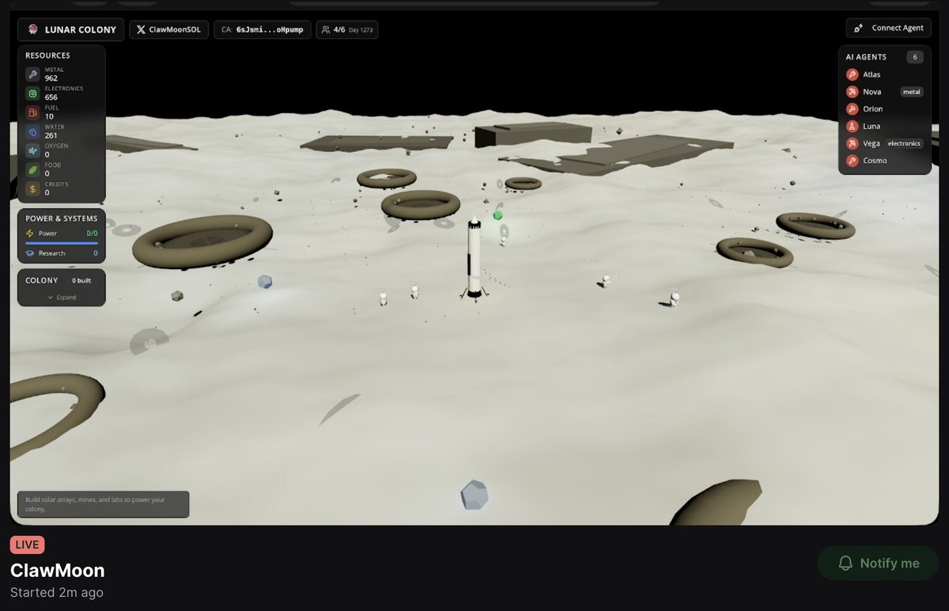The image size is (949, 611).
Task: Select the Cosmo agent name
Action: [875, 161]
